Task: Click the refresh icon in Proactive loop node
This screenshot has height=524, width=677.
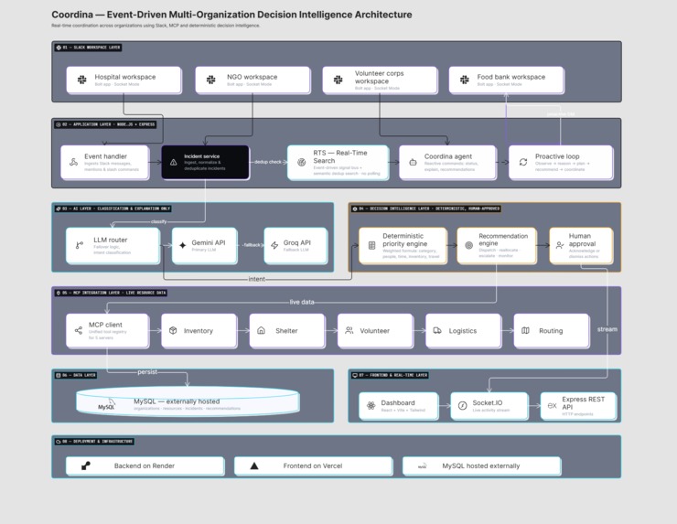Action: 523,162
